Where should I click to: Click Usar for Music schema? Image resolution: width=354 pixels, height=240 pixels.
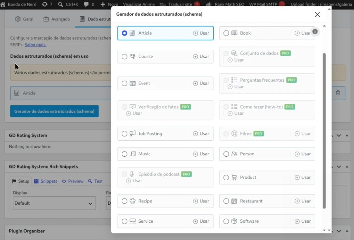(x=201, y=154)
